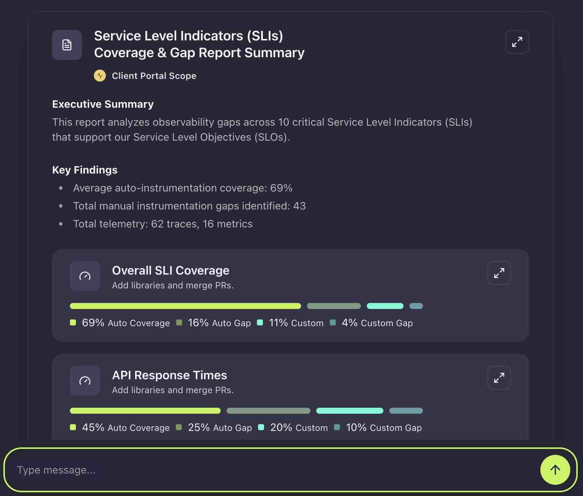Click the 4% Custom Gap legend swatch
The height and width of the screenshot is (496, 583).
click(x=333, y=322)
